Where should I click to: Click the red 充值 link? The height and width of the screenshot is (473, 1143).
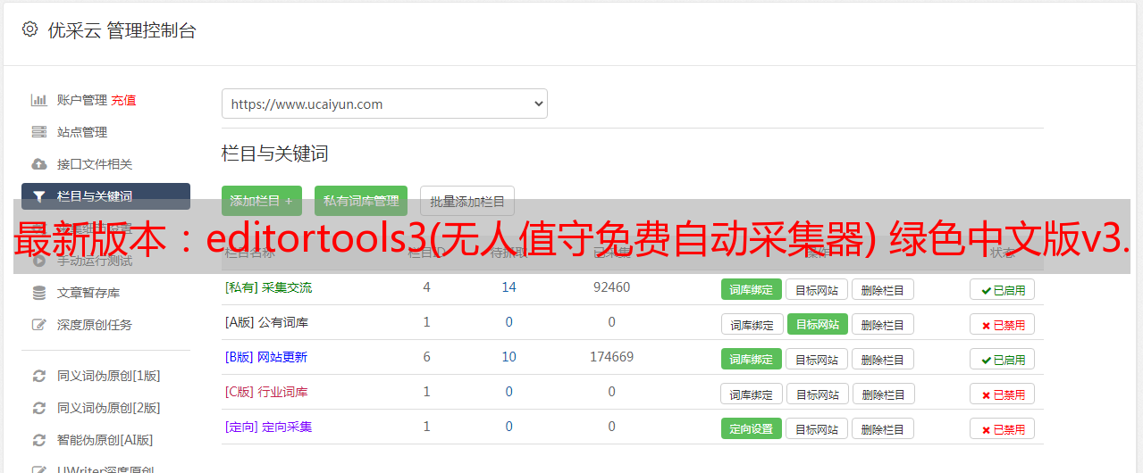tap(123, 100)
